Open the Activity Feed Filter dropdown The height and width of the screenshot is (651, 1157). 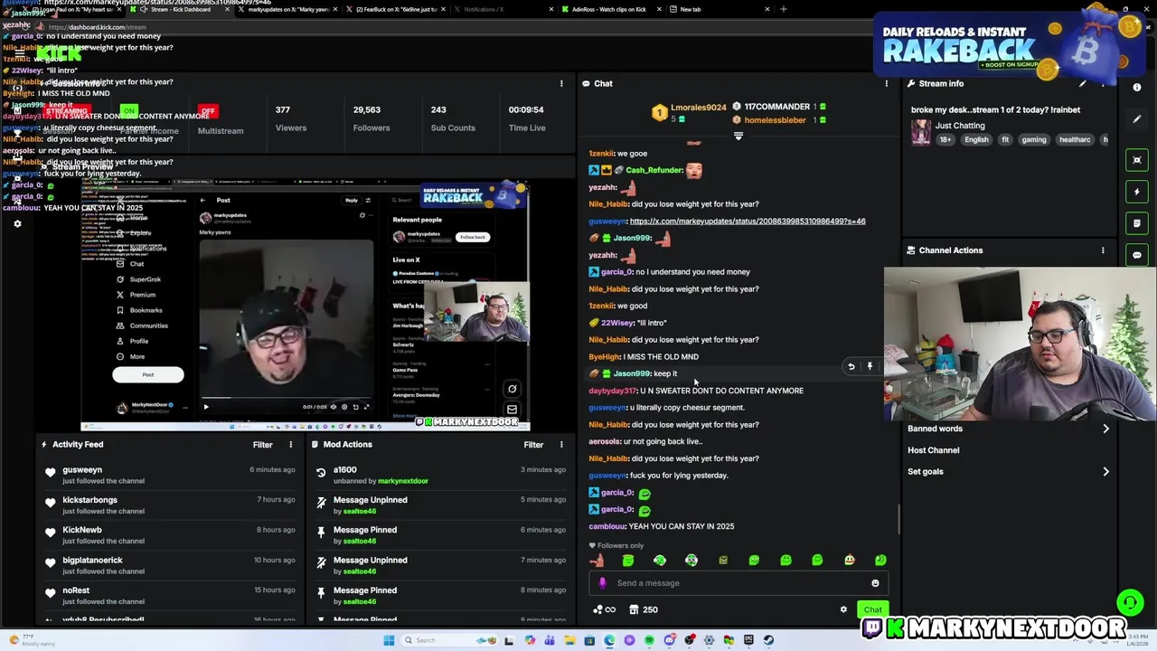tap(262, 445)
